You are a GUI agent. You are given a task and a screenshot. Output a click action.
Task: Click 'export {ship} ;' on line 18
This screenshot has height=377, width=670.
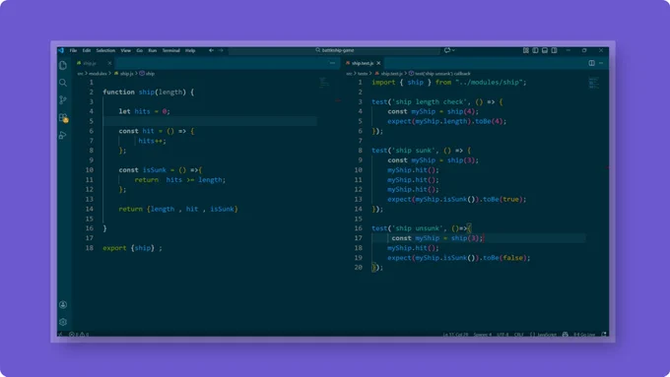tap(132, 248)
